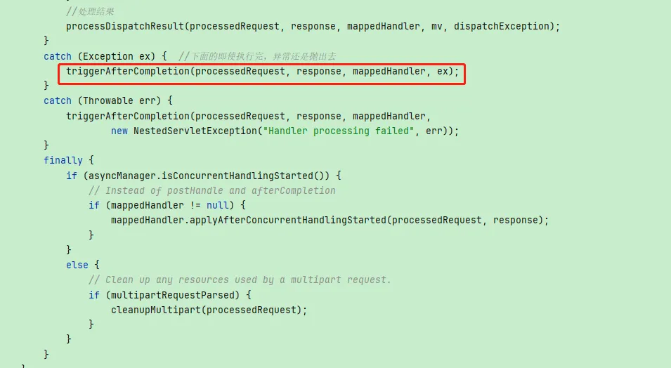
Task: Click the multipartRequestParsed condition variable
Action: click(x=172, y=295)
